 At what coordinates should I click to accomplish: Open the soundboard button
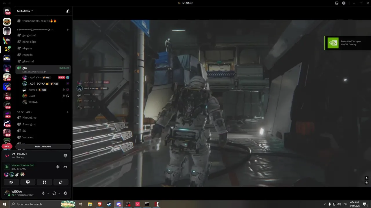pos(61,182)
